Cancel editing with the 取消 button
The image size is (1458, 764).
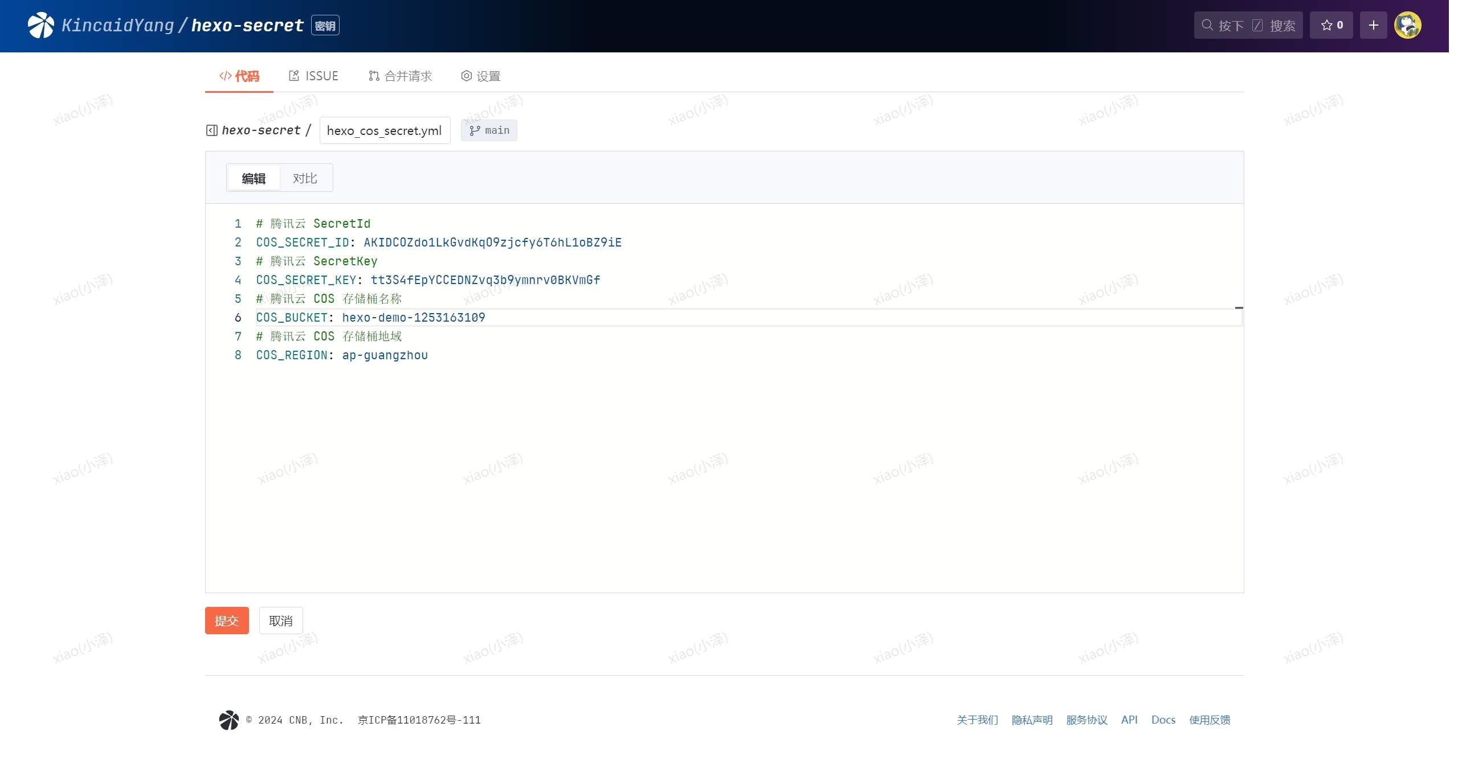pos(281,621)
